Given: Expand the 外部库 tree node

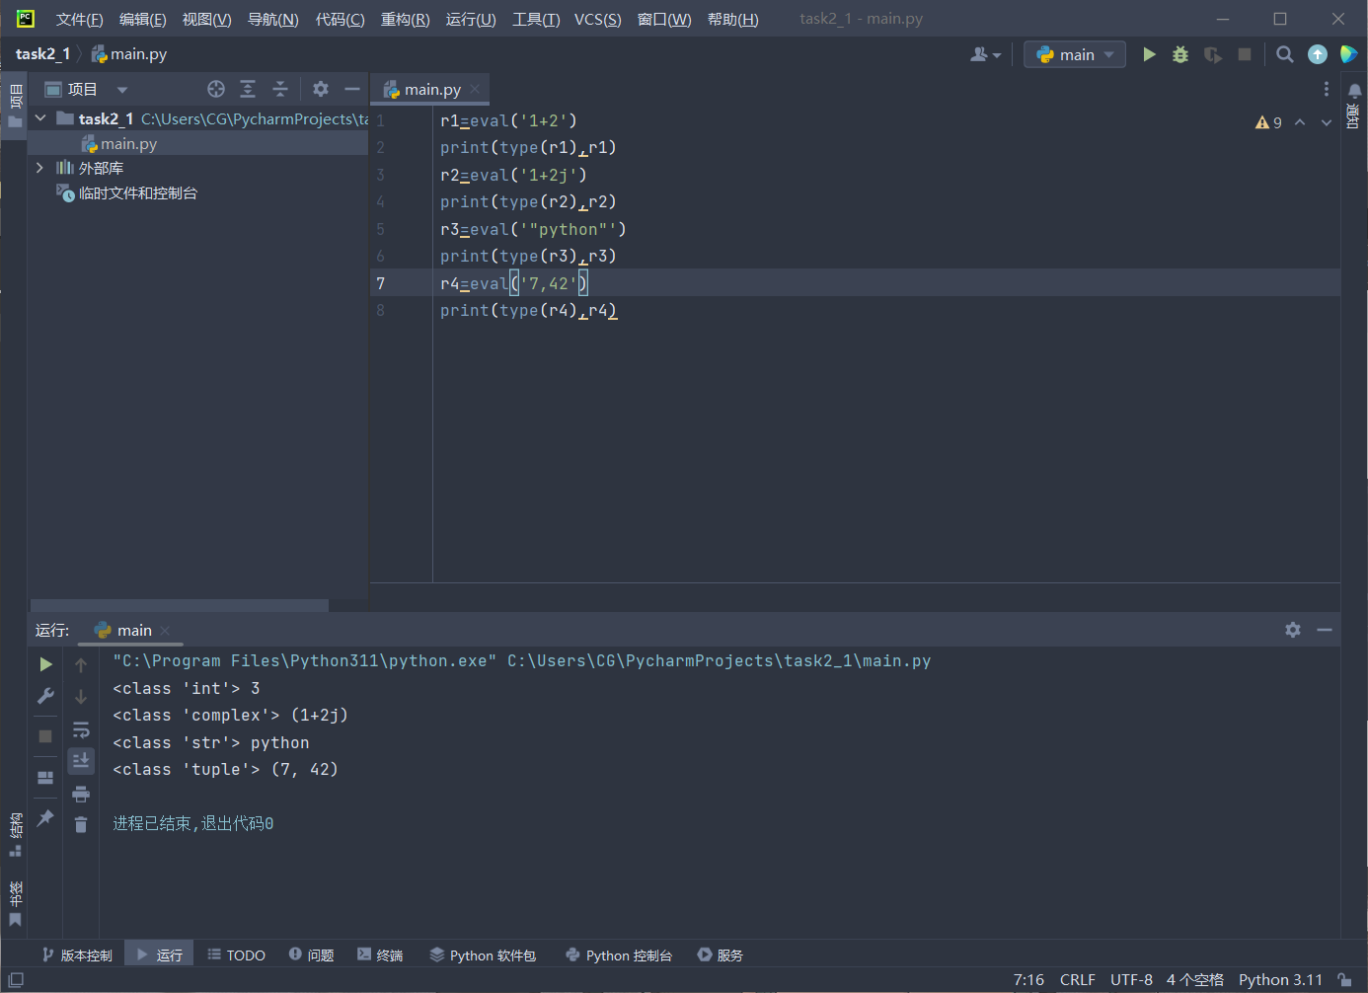Looking at the screenshot, I should point(40,168).
